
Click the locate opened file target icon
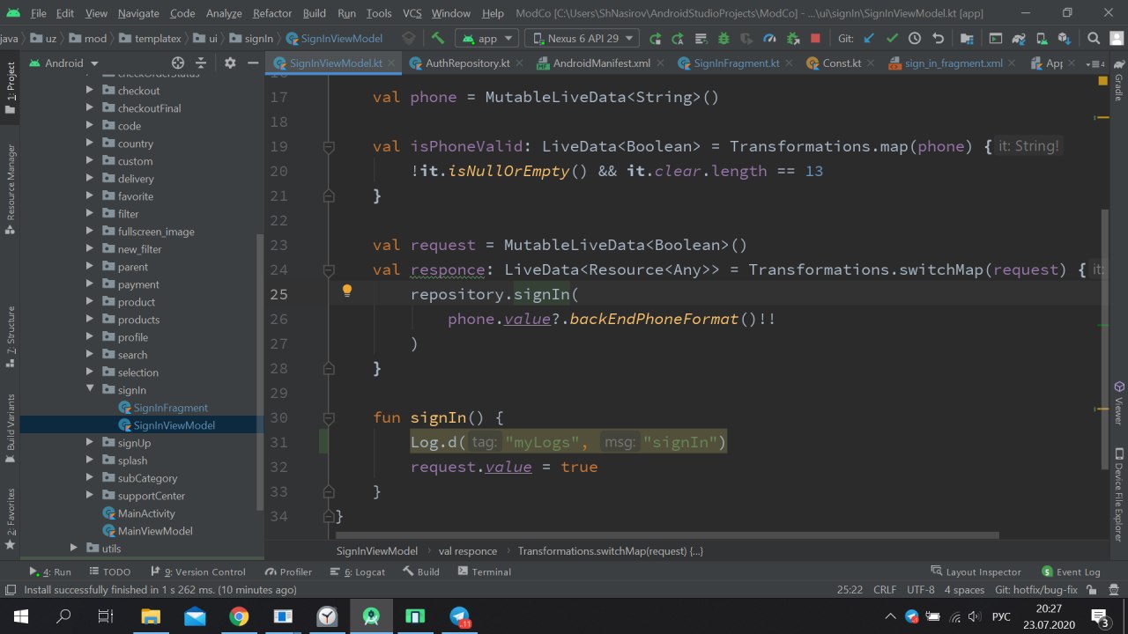[x=178, y=63]
